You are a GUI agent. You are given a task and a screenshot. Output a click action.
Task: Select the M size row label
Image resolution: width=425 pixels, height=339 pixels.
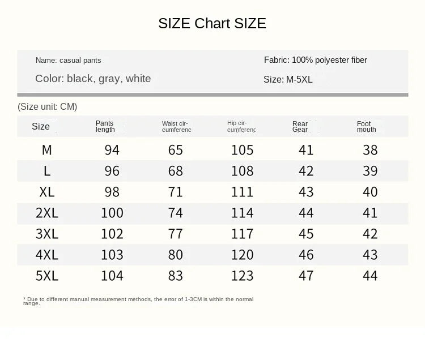pos(47,150)
